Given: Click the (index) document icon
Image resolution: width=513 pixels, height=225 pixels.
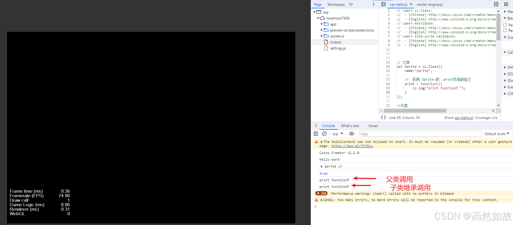Looking at the screenshot, I should pos(326,42).
